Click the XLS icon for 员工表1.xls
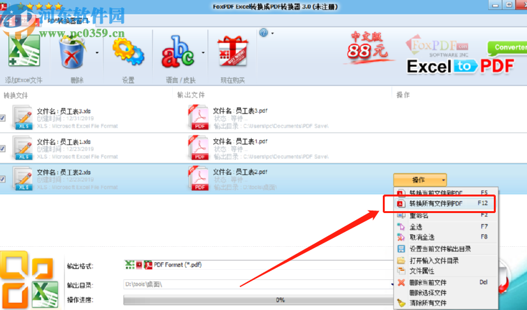527x310 pixels. point(23,148)
